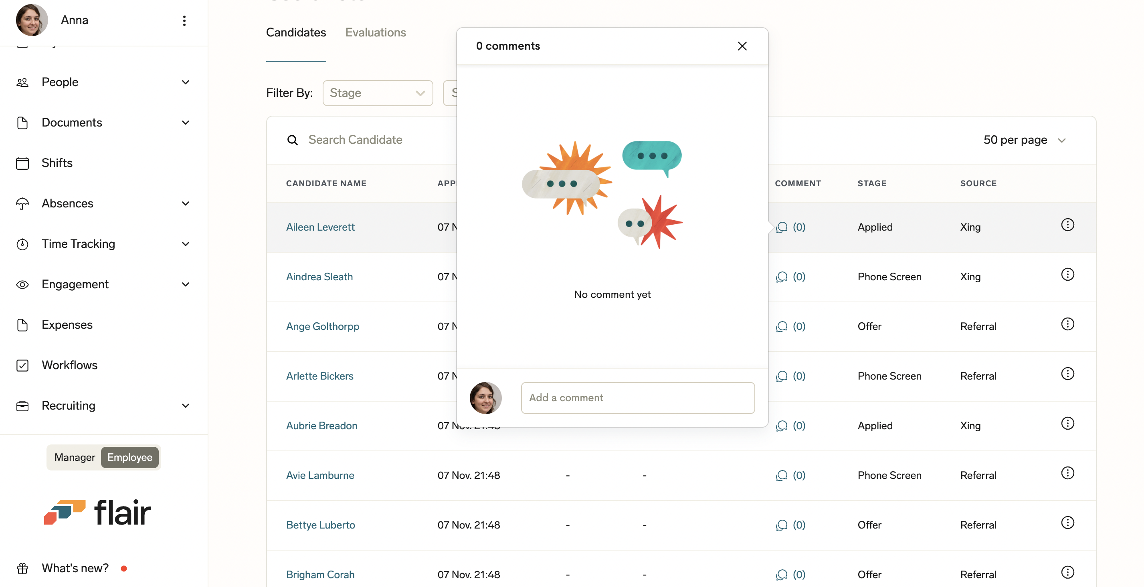Open Anna's three-dot user menu
1144x587 pixels.
click(184, 20)
